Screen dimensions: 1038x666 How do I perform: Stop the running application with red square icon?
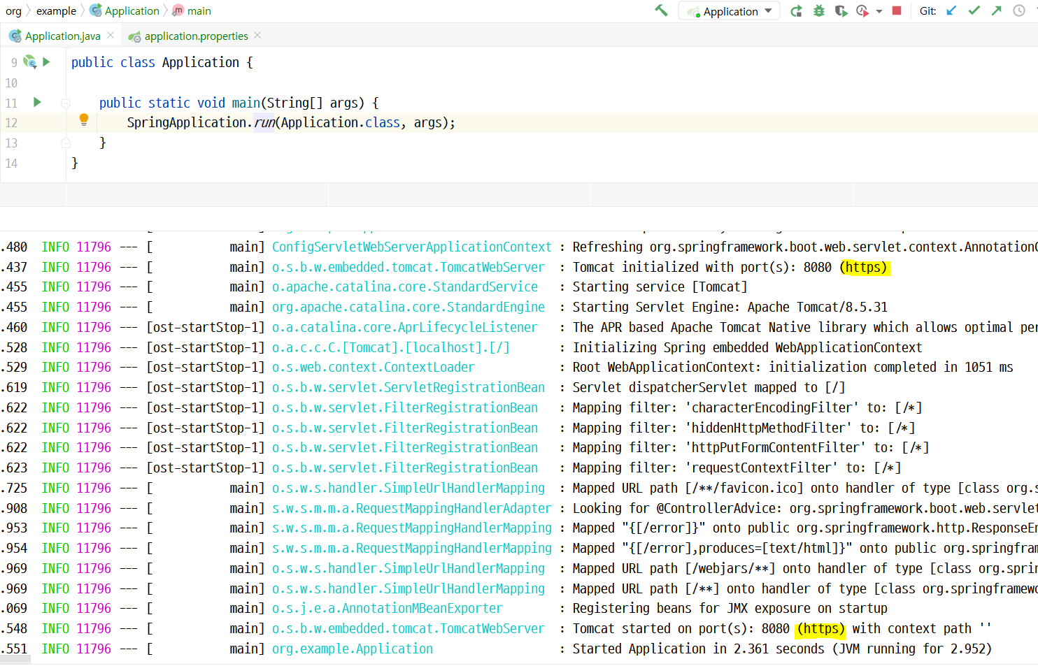(897, 10)
